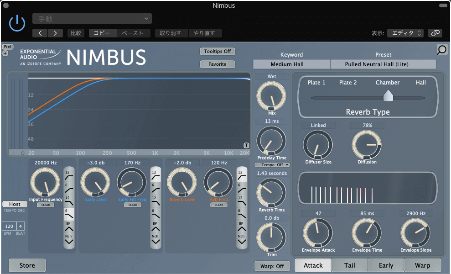The width and height of the screenshot is (451, 274).
Task: Open the Tempo: Off dropdown
Action: point(272,165)
